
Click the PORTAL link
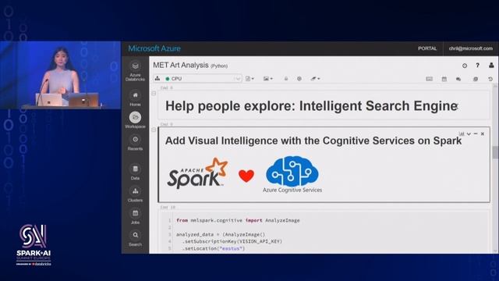click(x=427, y=48)
